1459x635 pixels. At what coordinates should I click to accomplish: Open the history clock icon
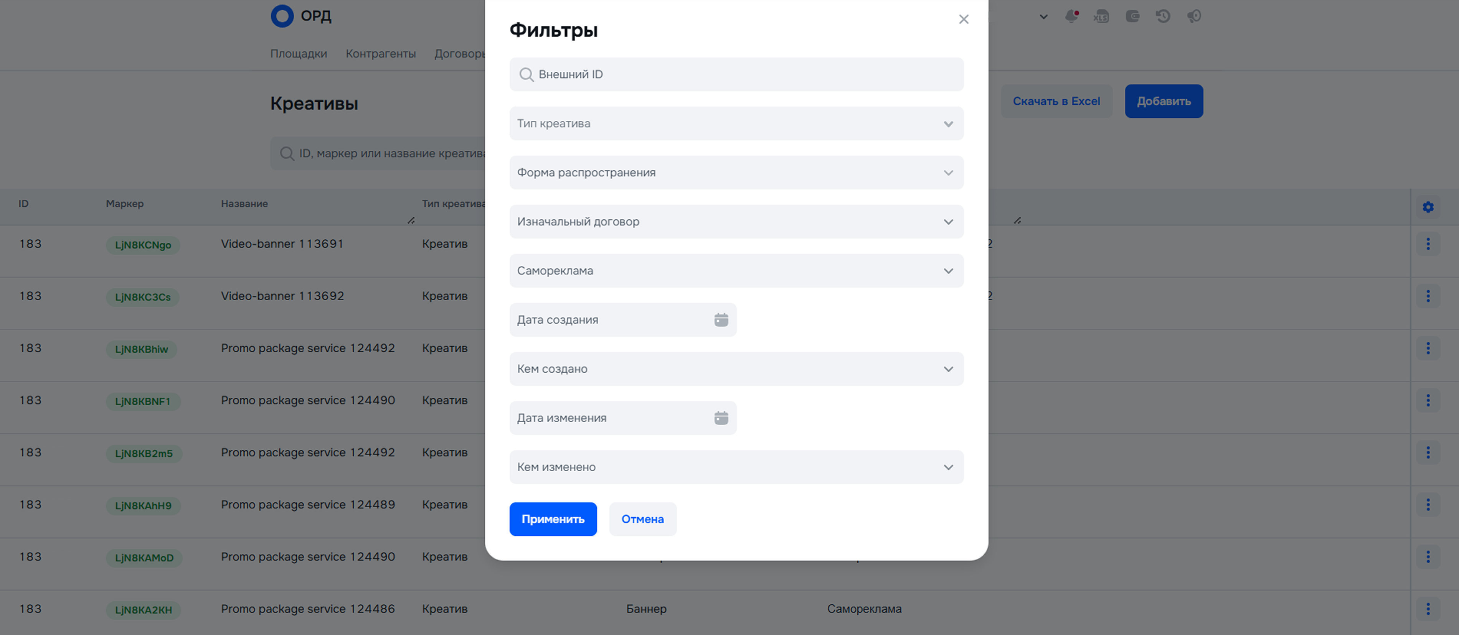pyautogui.click(x=1163, y=16)
